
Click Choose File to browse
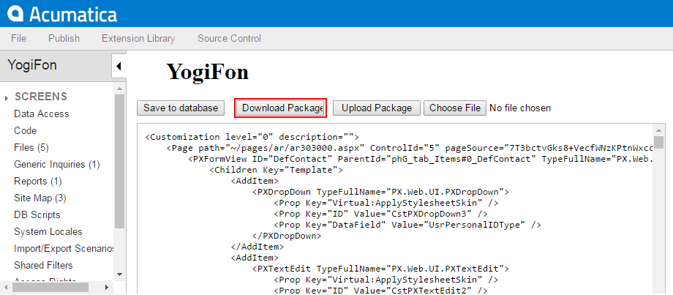pos(454,108)
